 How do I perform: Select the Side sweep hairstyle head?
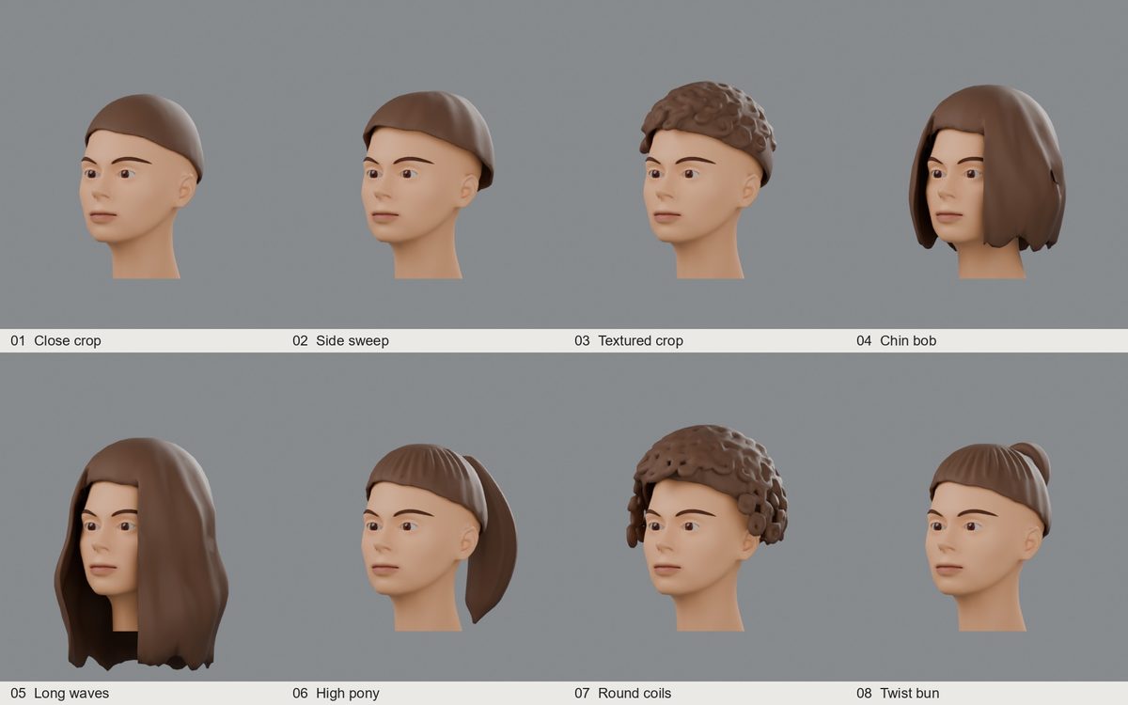click(428, 185)
